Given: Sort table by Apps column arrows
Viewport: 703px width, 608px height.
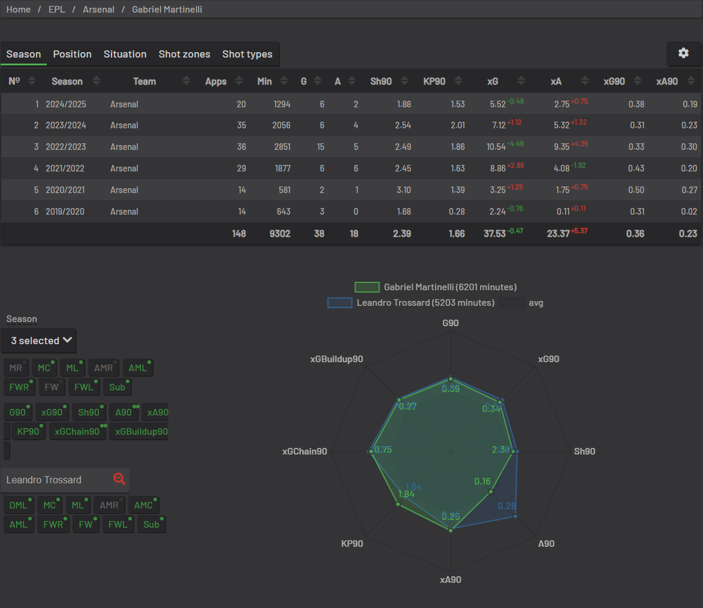Looking at the screenshot, I should [239, 81].
